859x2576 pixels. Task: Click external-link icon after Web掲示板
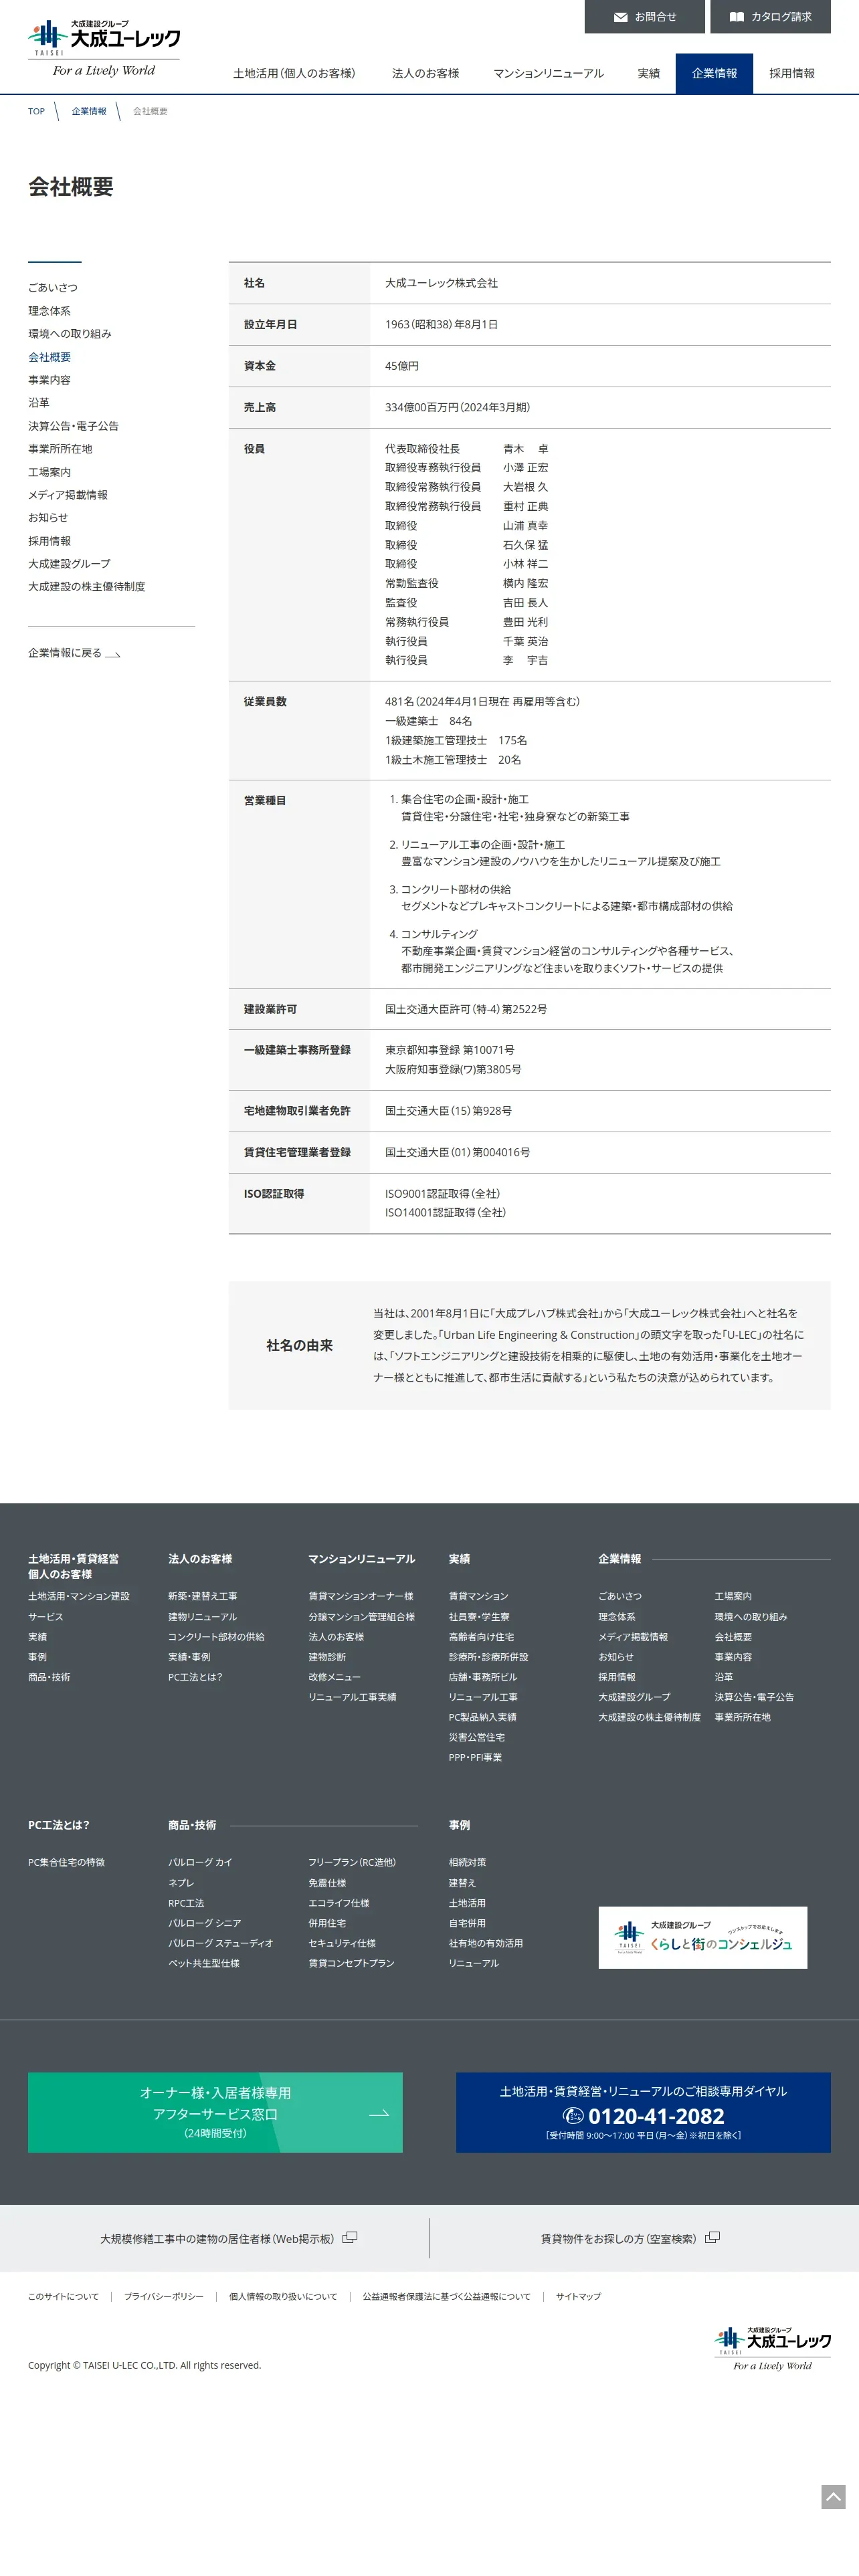click(x=350, y=2238)
